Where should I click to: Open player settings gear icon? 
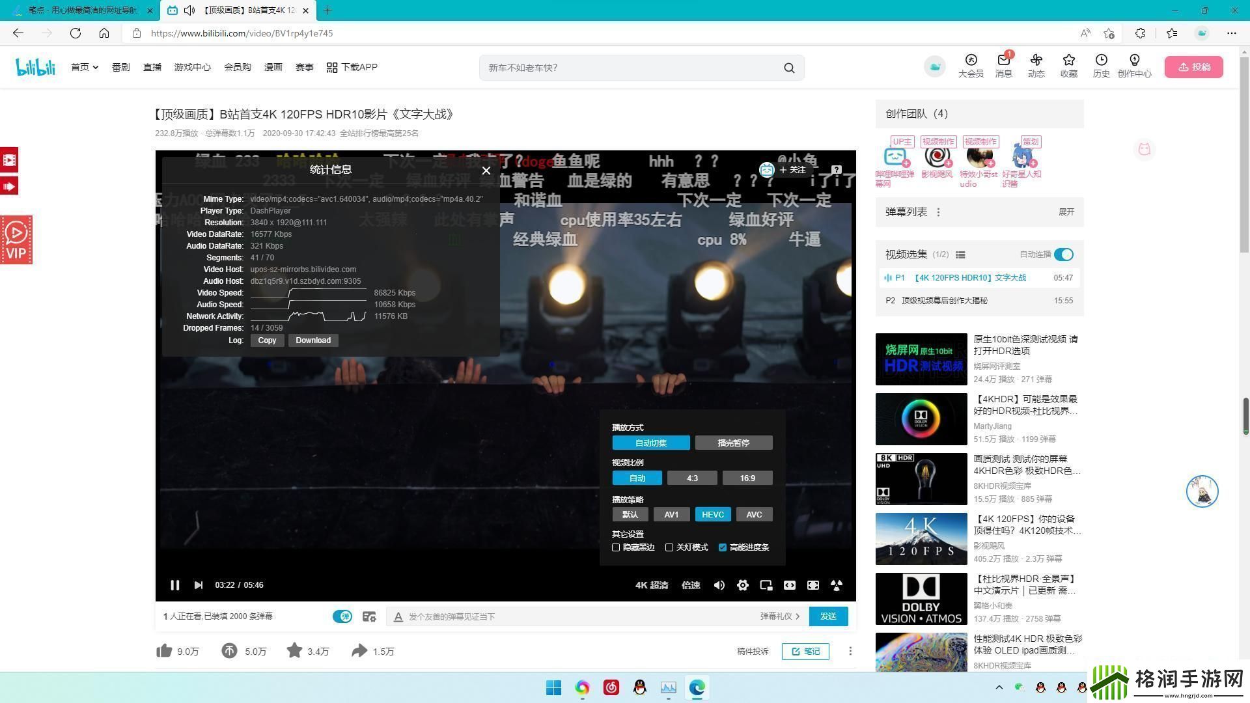click(x=742, y=585)
